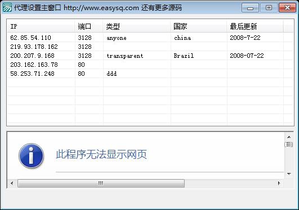Click the horizontal scroll right arrow
This screenshot has height=210, width=299.
279,183
